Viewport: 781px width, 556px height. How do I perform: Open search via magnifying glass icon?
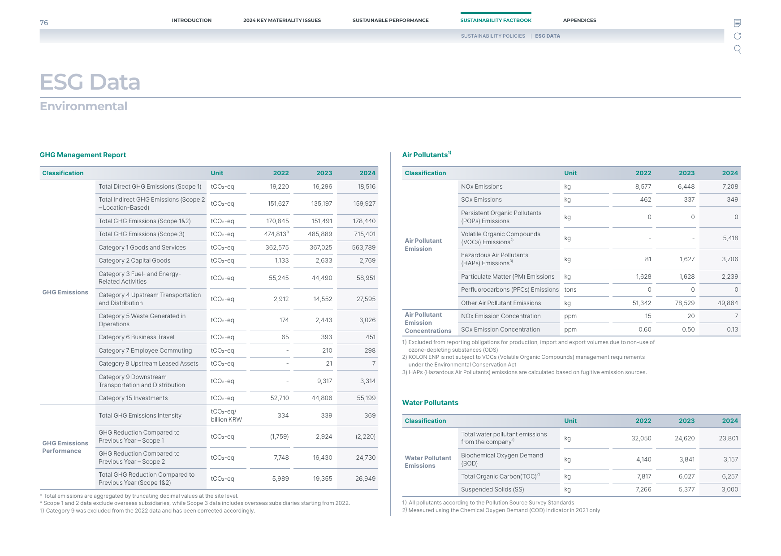(737, 49)
